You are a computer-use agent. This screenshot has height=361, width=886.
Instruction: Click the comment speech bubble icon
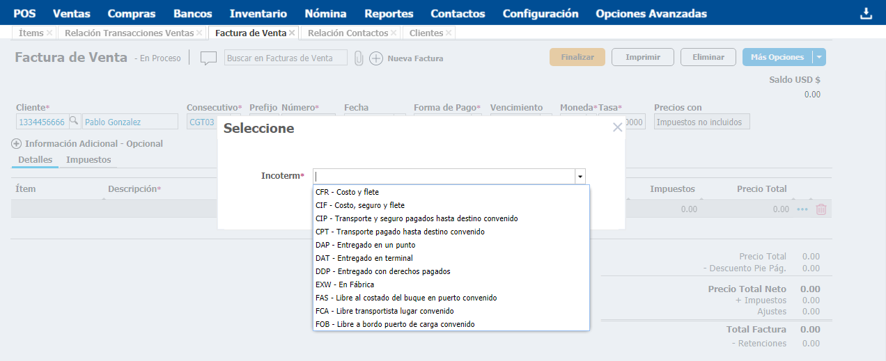tap(208, 58)
